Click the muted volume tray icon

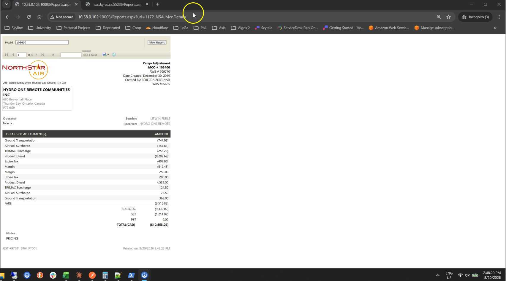point(467,275)
